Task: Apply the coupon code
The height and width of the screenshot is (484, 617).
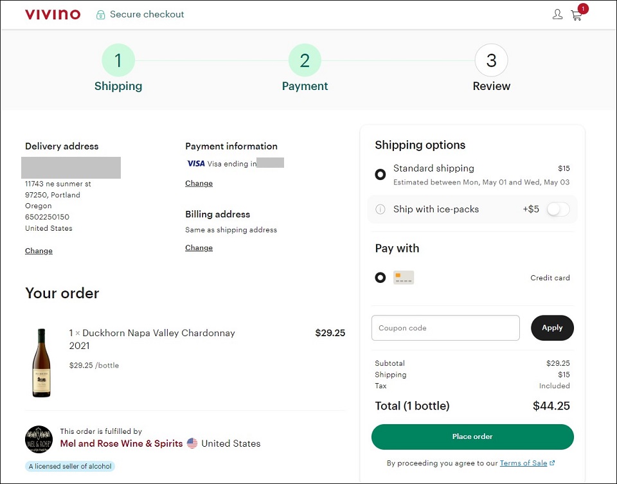Action: point(552,328)
